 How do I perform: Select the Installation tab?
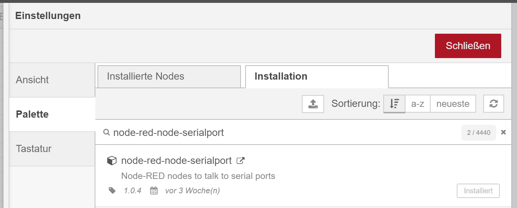click(x=317, y=76)
